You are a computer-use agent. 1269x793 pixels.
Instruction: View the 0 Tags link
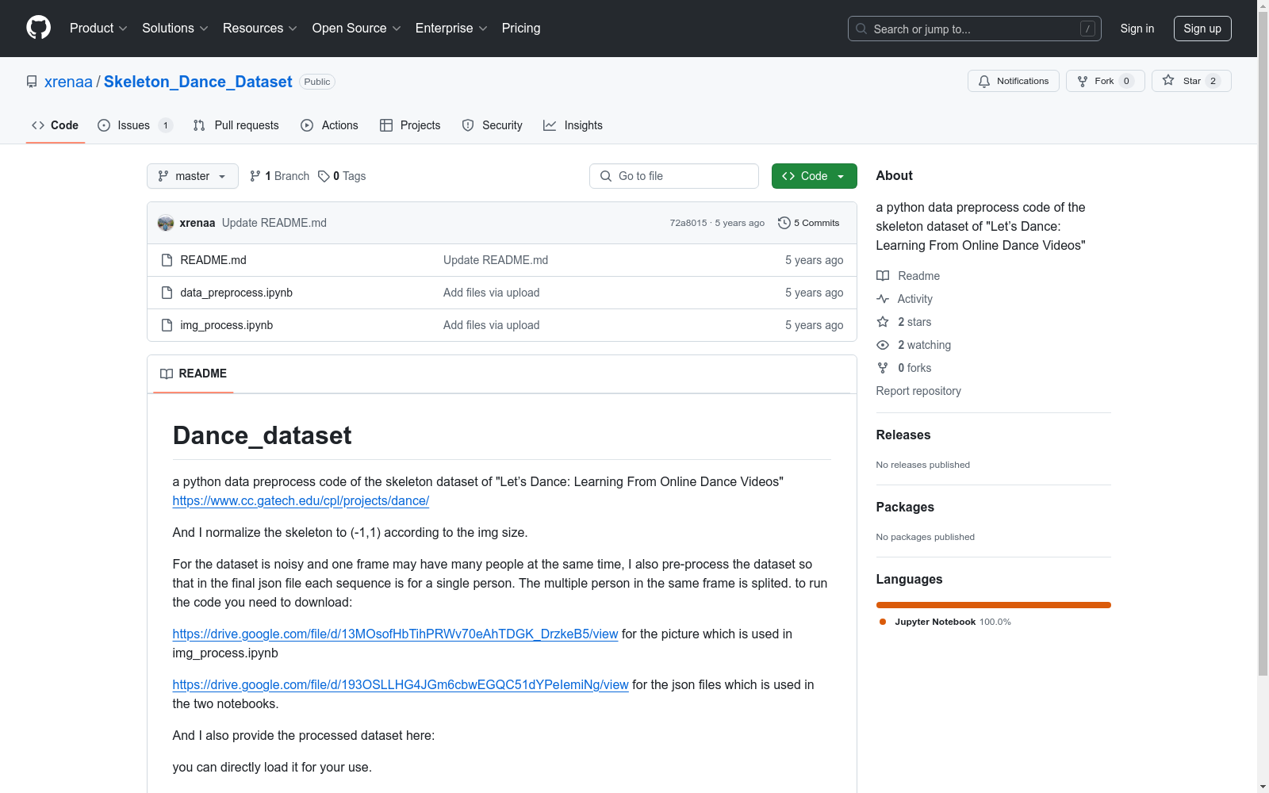point(342,176)
